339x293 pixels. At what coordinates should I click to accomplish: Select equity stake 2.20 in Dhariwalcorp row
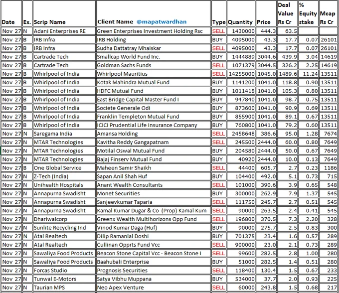(308, 219)
